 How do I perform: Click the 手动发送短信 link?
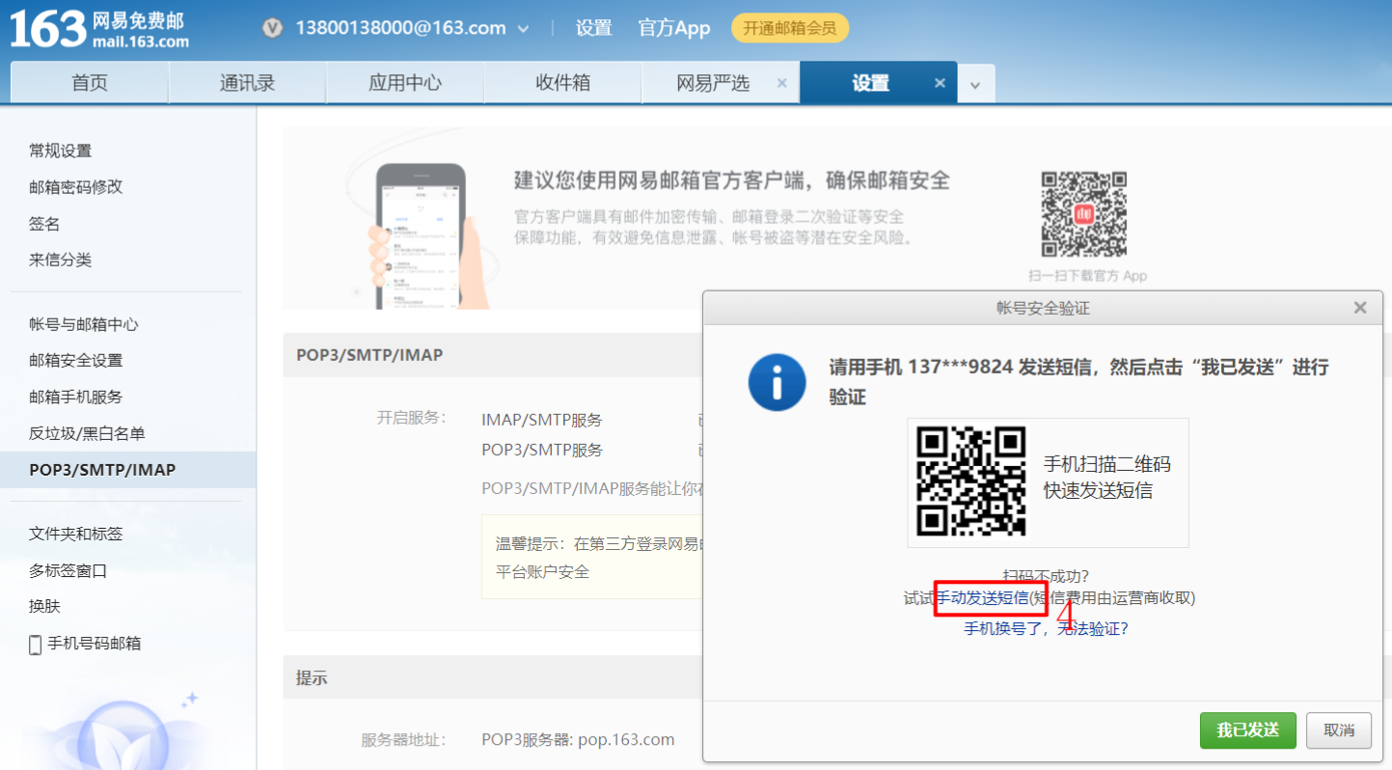[982, 598]
